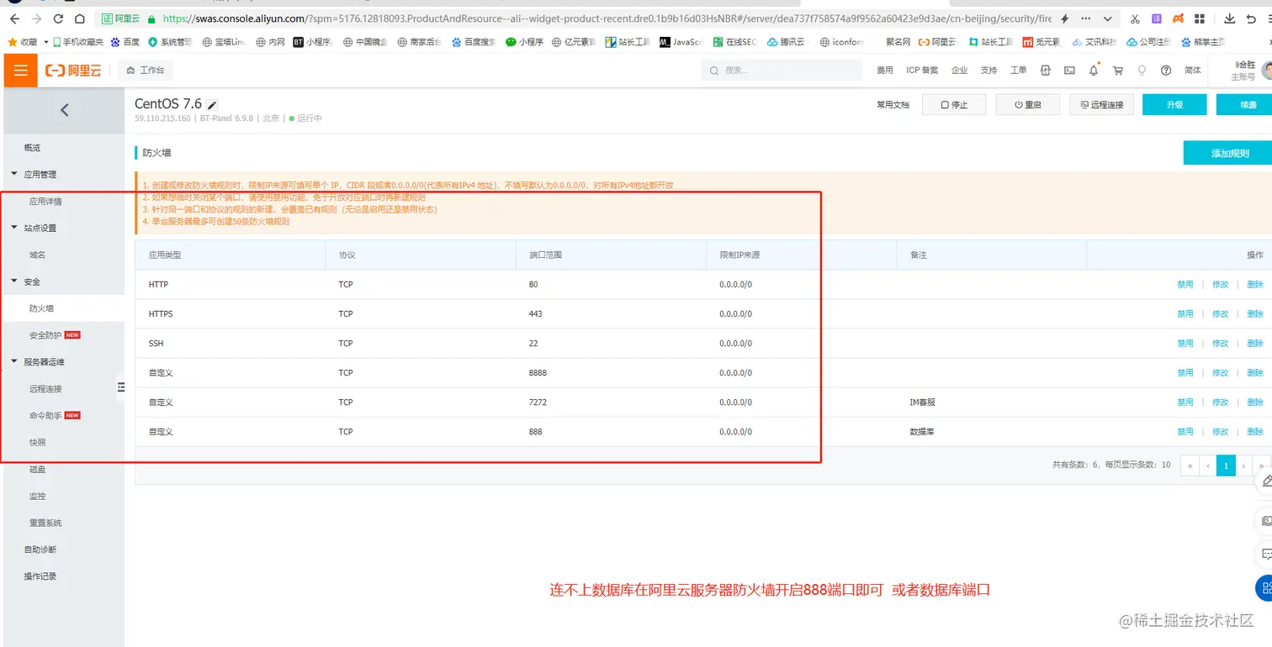Edit the CentOS 7.6 server name

pyautogui.click(x=212, y=105)
